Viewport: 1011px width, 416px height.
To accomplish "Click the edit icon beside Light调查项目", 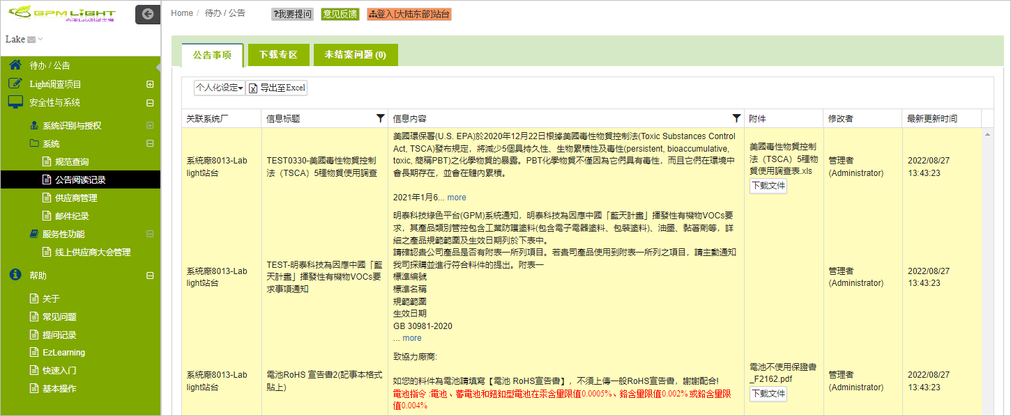I will point(15,84).
